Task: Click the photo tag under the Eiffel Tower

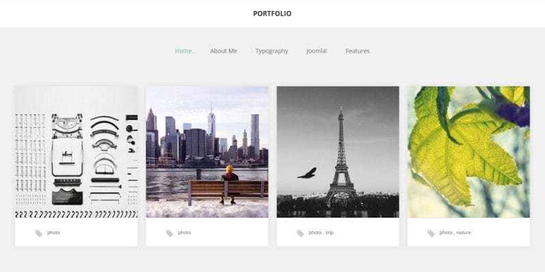Action: [x=315, y=233]
